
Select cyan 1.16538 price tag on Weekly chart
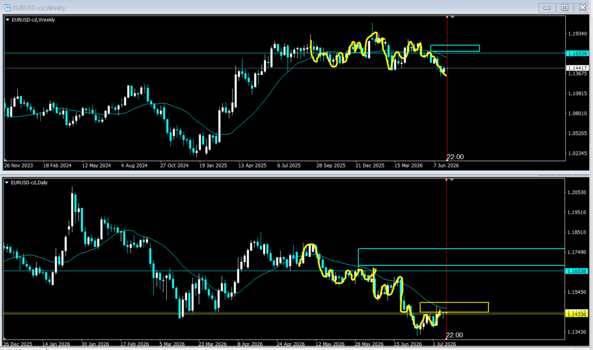[x=577, y=53]
